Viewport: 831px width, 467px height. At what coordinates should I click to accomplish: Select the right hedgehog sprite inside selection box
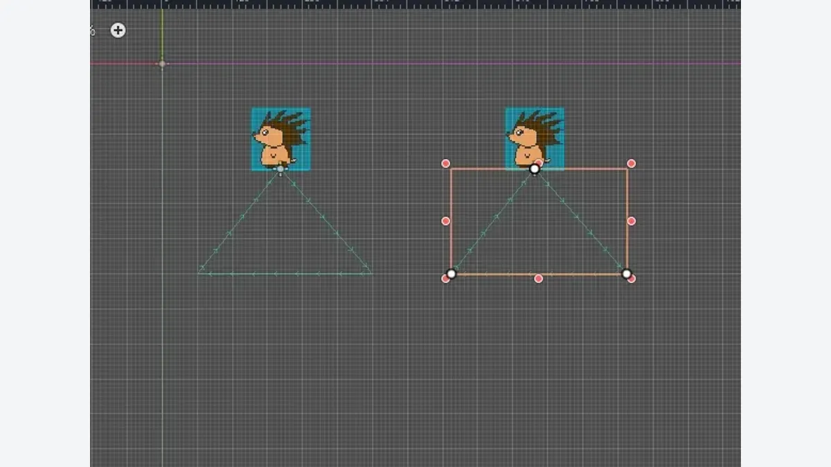coord(534,138)
